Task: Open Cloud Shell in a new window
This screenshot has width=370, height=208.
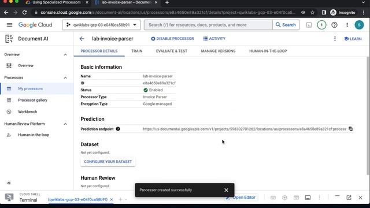Action: click(x=349, y=198)
